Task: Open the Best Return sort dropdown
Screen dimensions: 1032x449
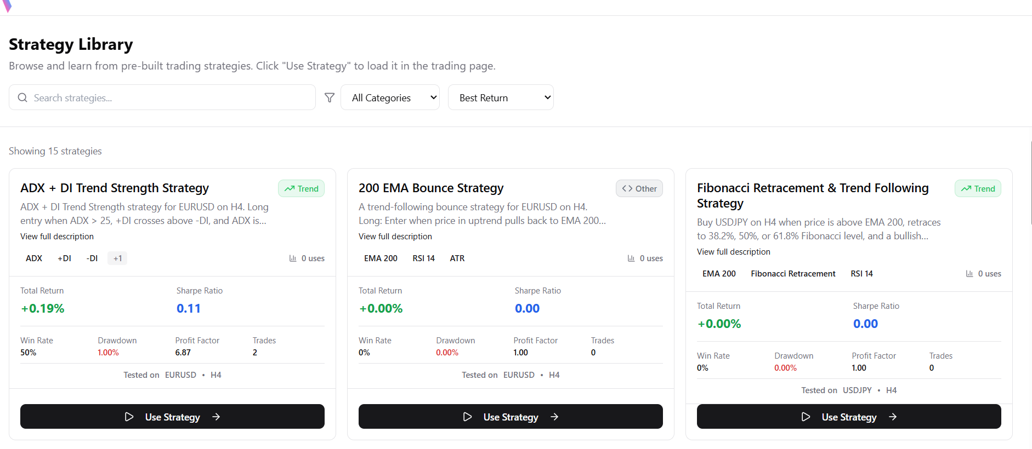Action: pyautogui.click(x=500, y=97)
